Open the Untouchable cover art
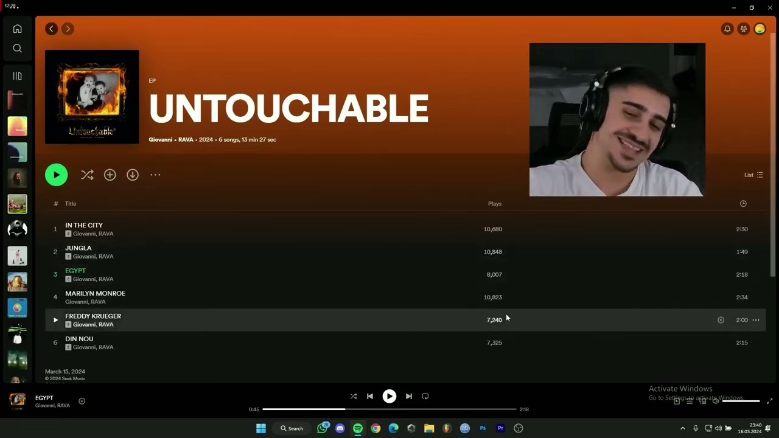Viewport: 779px width, 438px height. (92, 97)
